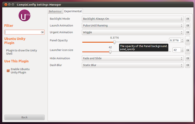Click the Launcher icon size 42 field
195x124 pixels.
click(x=176, y=50)
